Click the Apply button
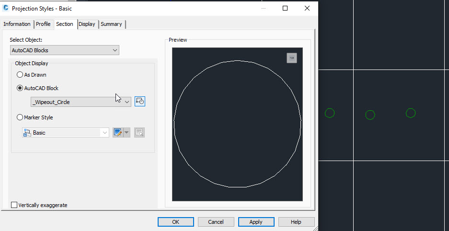449x231 pixels. coord(256,222)
